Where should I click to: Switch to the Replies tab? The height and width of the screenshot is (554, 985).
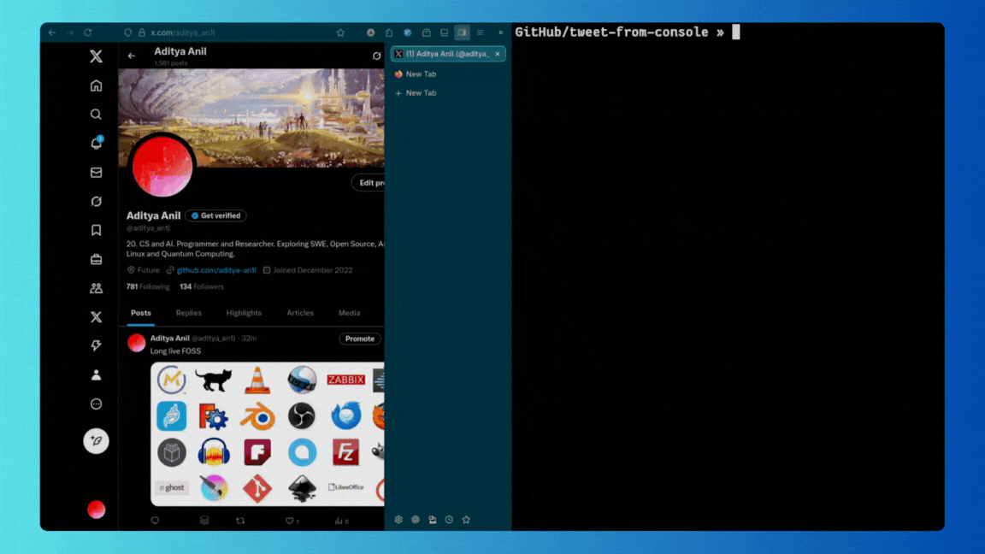click(x=188, y=313)
